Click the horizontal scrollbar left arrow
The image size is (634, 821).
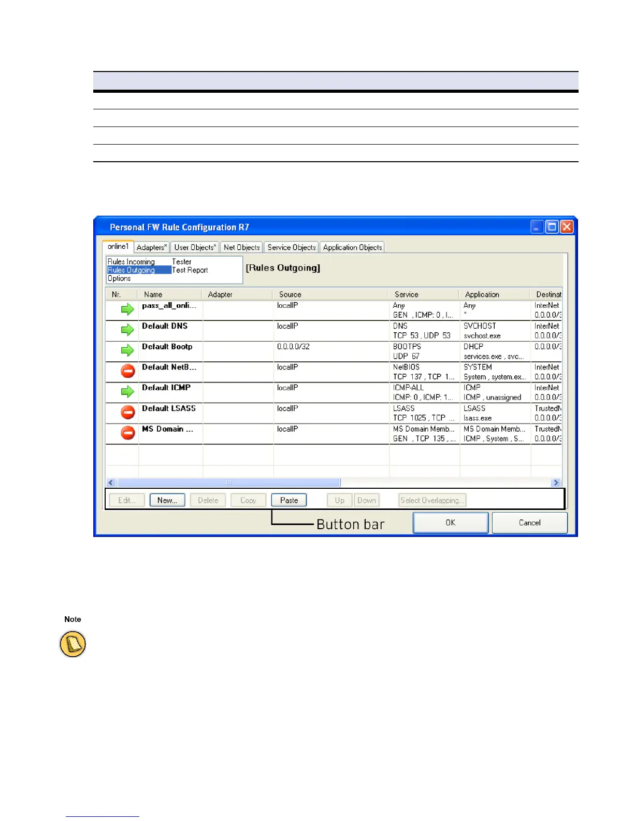[111, 483]
